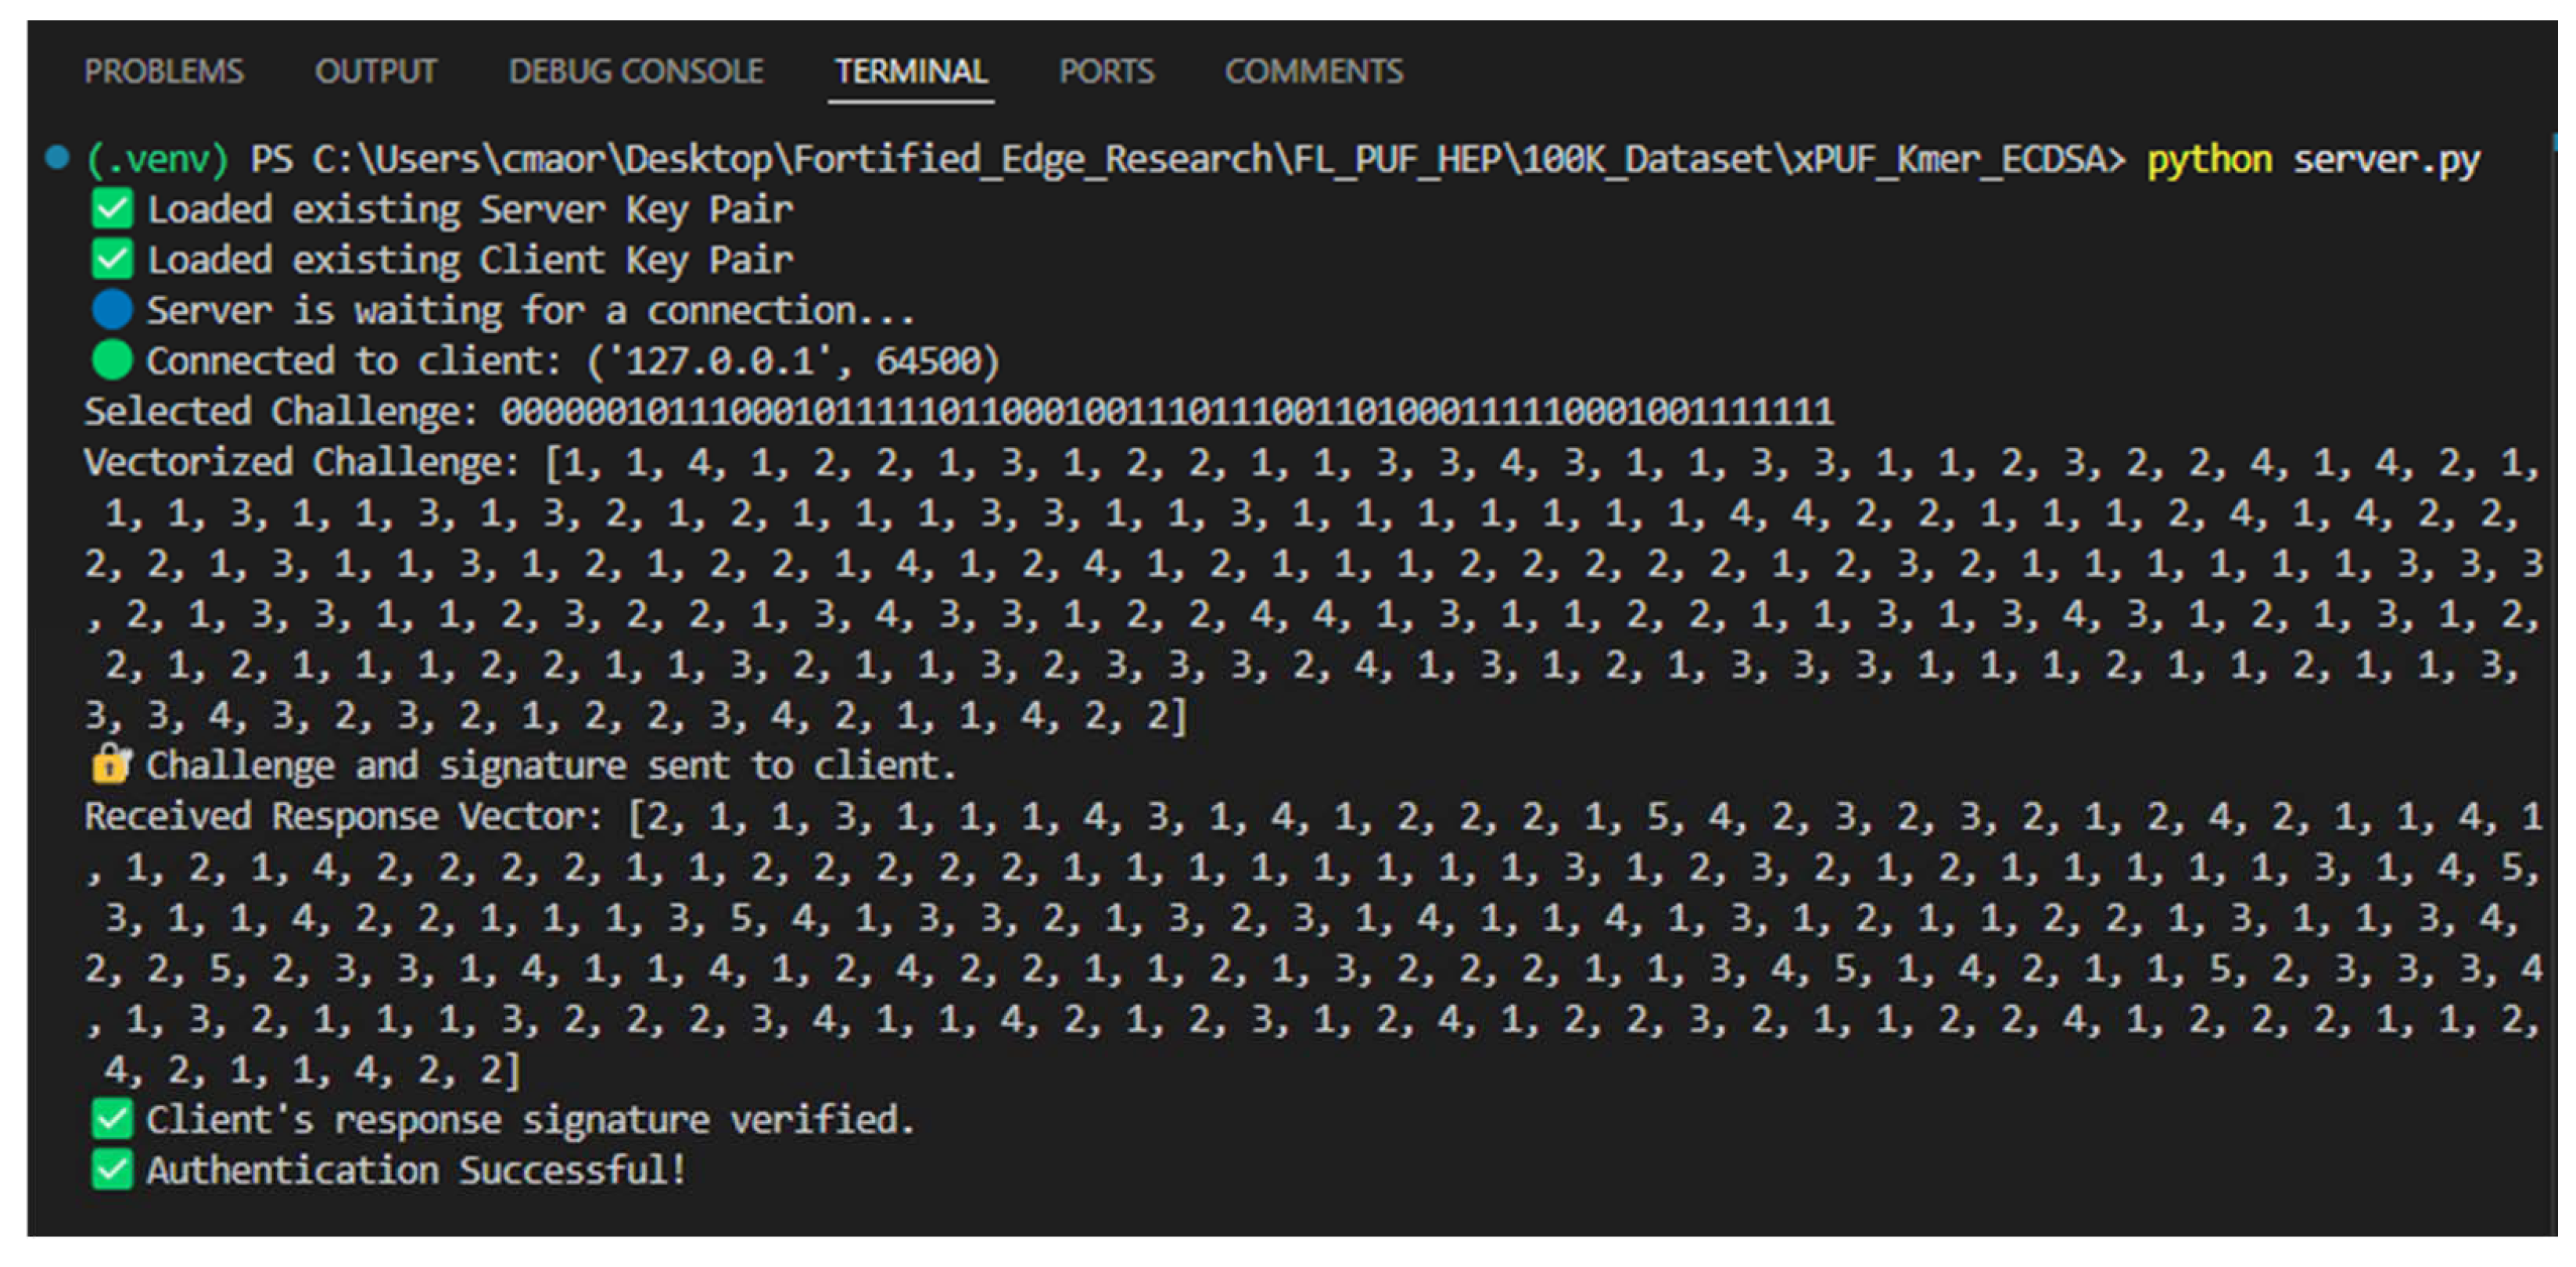Switch to the PORTS tab
Screen dimensions: 2576x1267
point(1106,71)
